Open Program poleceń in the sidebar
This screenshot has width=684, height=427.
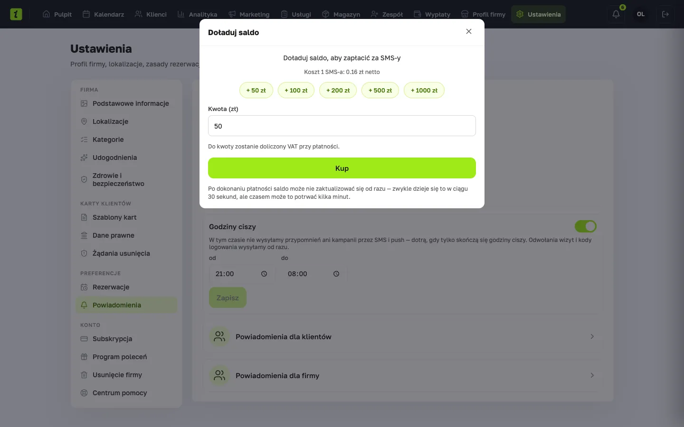(x=126, y=357)
